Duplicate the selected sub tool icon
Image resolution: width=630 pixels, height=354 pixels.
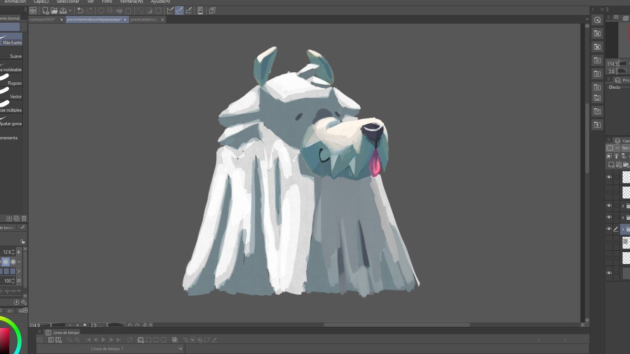click(16, 218)
